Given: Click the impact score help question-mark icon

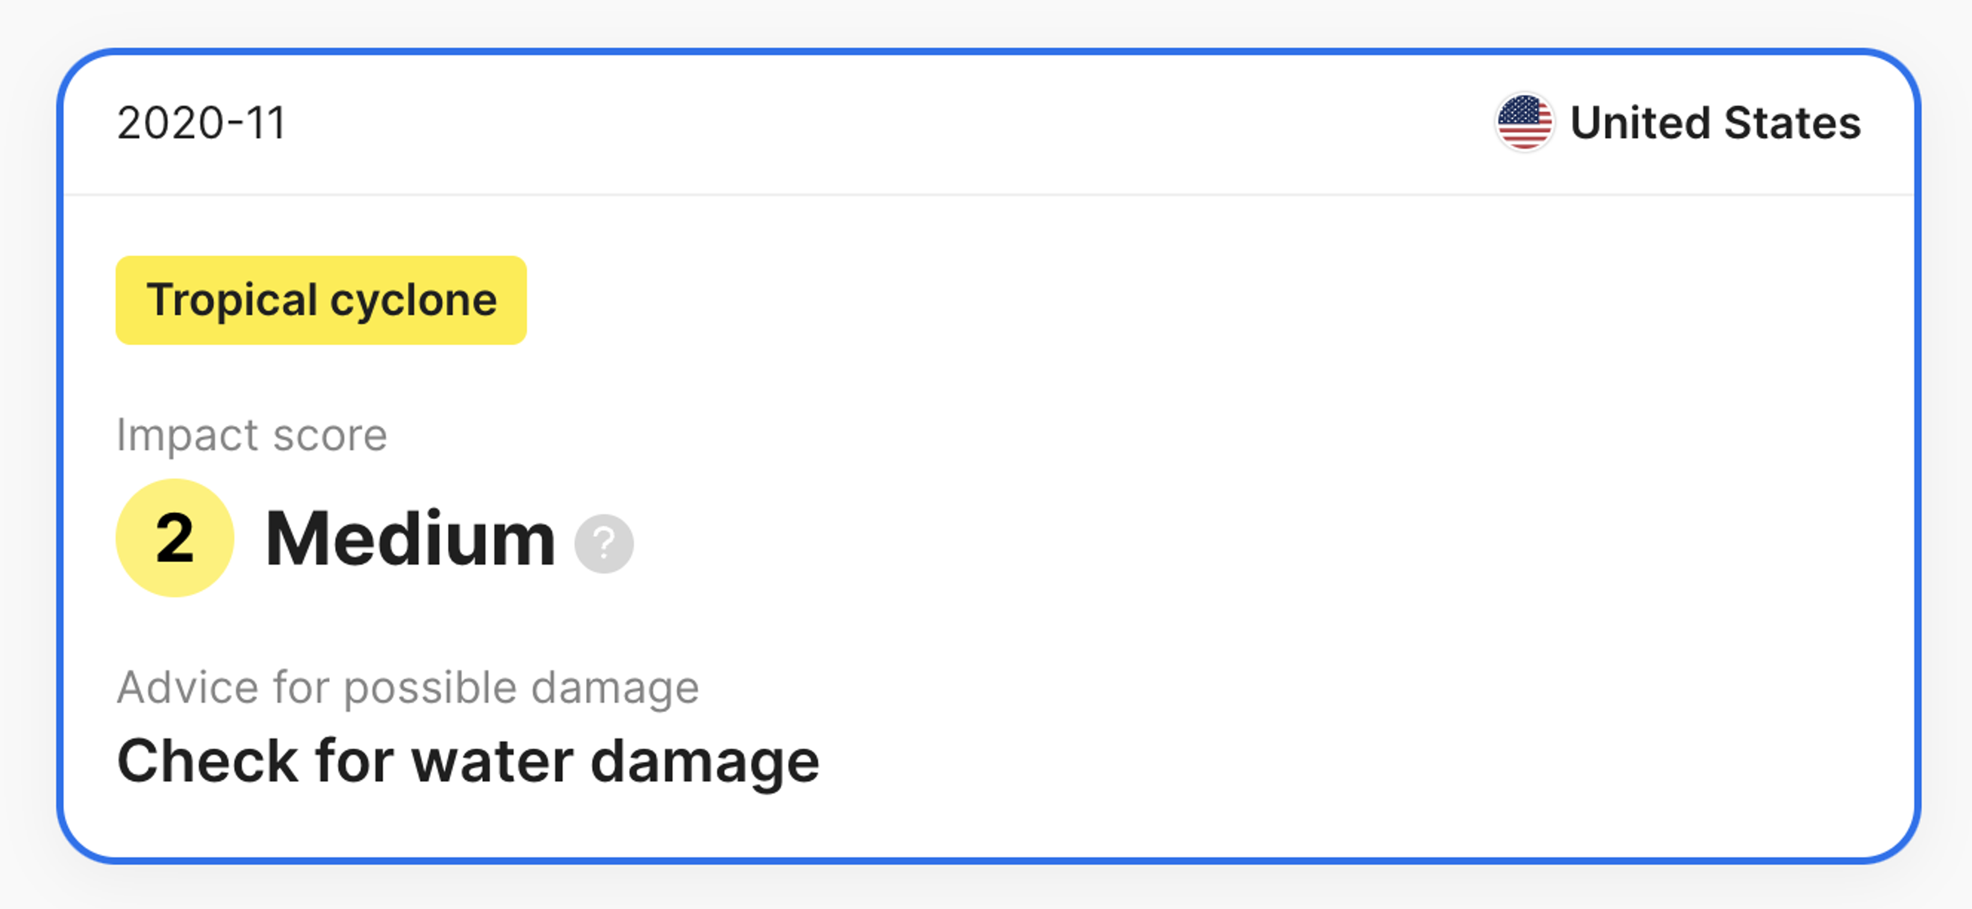Looking at the screenshot, I should click(604, 543).
